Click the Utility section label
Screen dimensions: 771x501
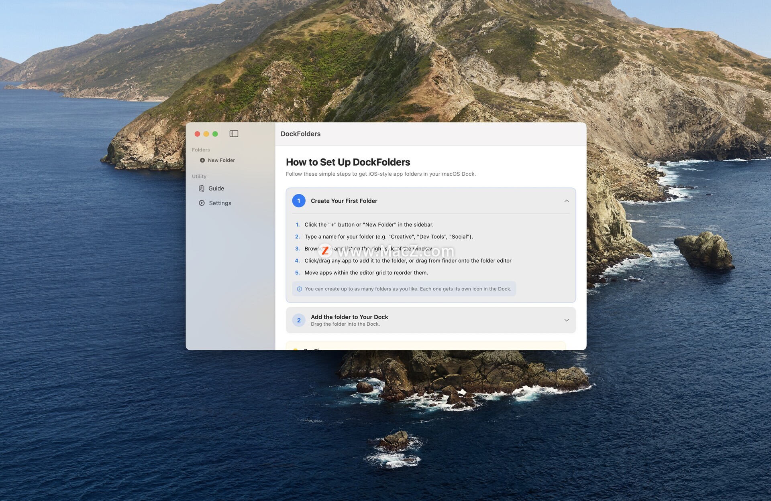click(199, 176)
